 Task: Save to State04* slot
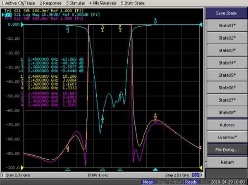227,63
